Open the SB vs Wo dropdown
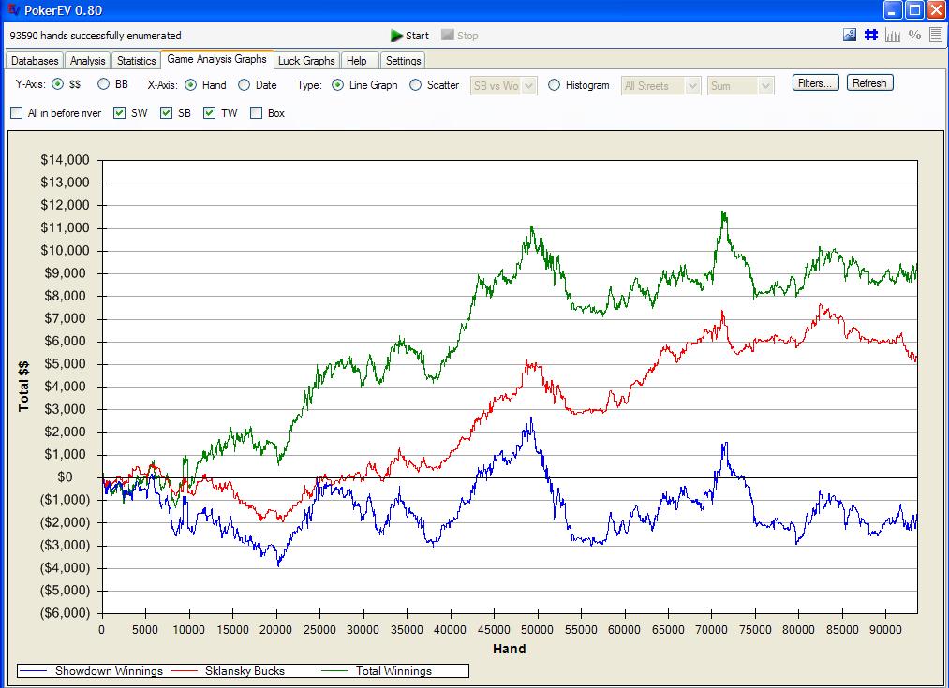 point(528,86)
